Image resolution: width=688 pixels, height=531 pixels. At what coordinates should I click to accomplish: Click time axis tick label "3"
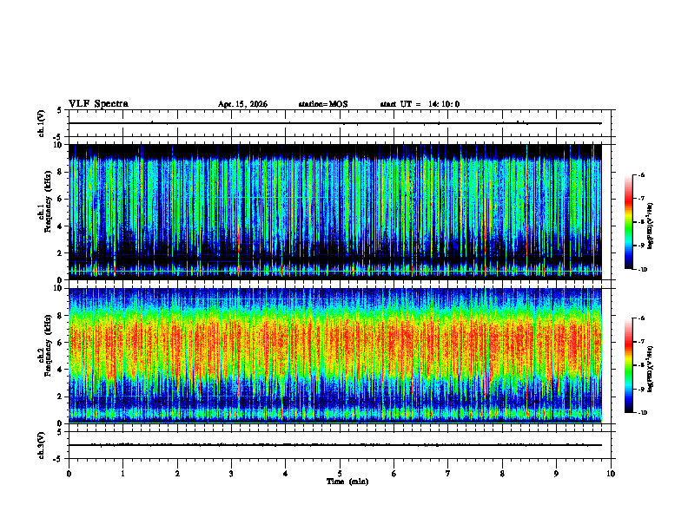pyautogui.click(x=231, y=474)
